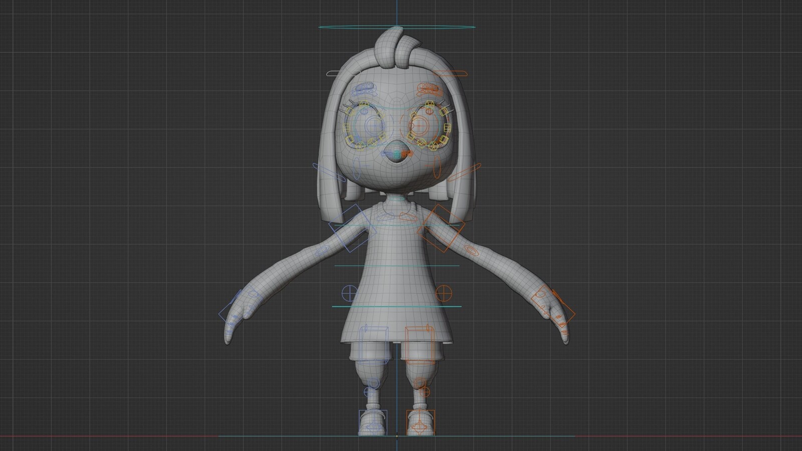Select the orange box control around the foot
802x451 pixels.
tap(420, 422)
